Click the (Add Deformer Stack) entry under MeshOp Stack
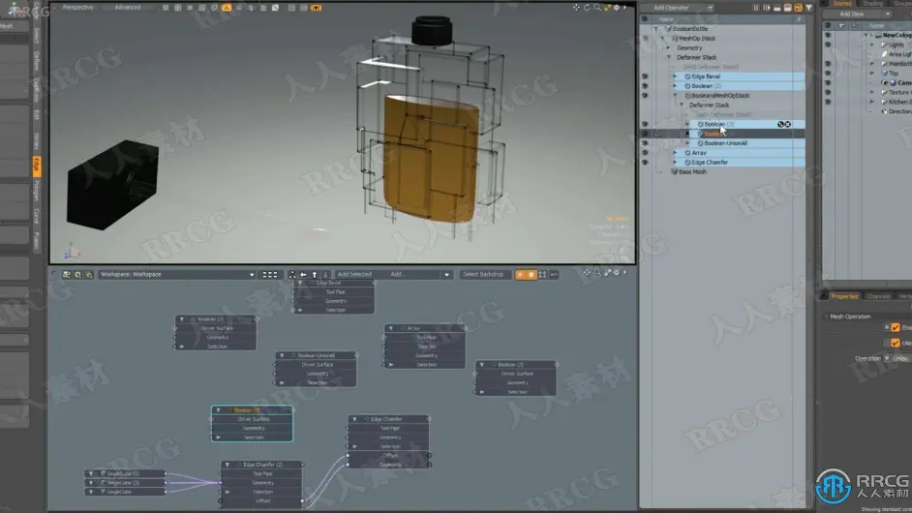The image size is (912, 513). [711, 67]
